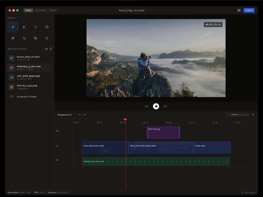Activate the Hand pan tool
This screenshot has height=197, width=263.
tap(47, 27)
